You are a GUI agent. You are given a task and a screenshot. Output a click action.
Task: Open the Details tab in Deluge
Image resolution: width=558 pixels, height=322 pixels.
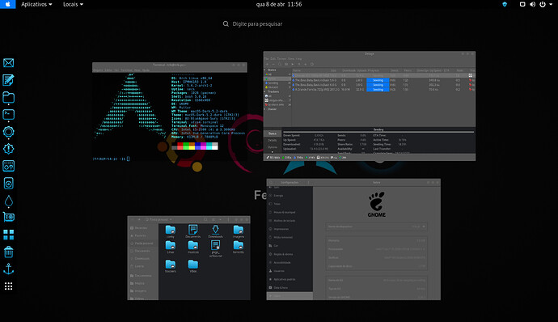[x=273, y=140]
